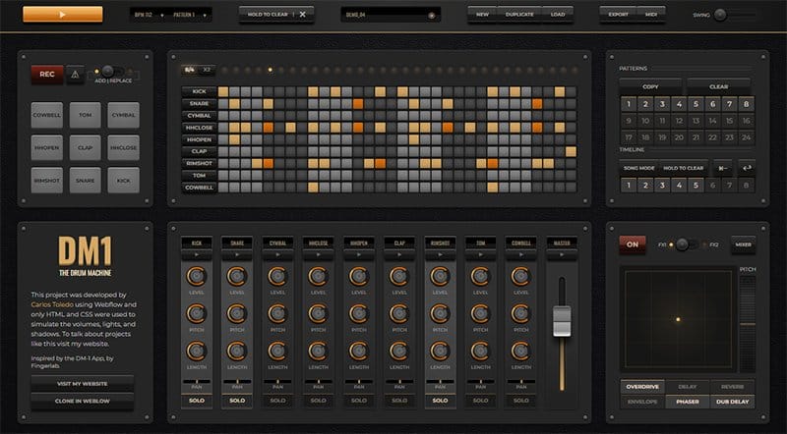Image resolution: width=787 pixels, height=434 pixels.
Task: Toggle the Add | Replace switch
Action: tap(112, 71)
